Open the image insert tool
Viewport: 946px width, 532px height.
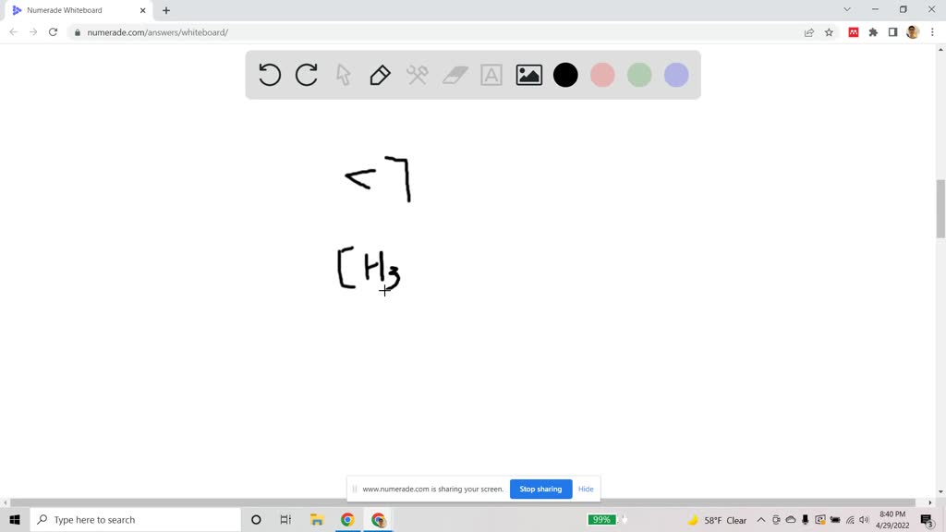pos(528,75)
